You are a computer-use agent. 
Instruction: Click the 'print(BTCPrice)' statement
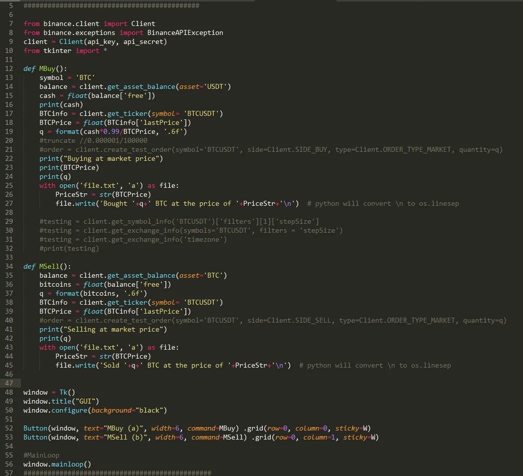coord(69,168)
